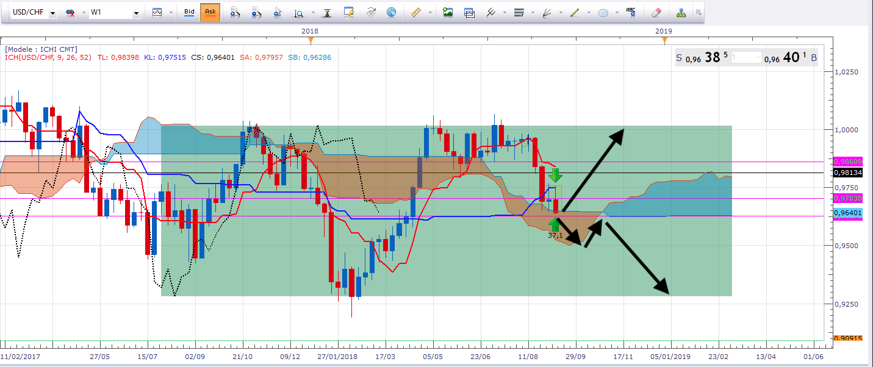This screenshot has width=873, height=367.
Task: Click the 2019 year marker triangle
Action: pos(664,41)
